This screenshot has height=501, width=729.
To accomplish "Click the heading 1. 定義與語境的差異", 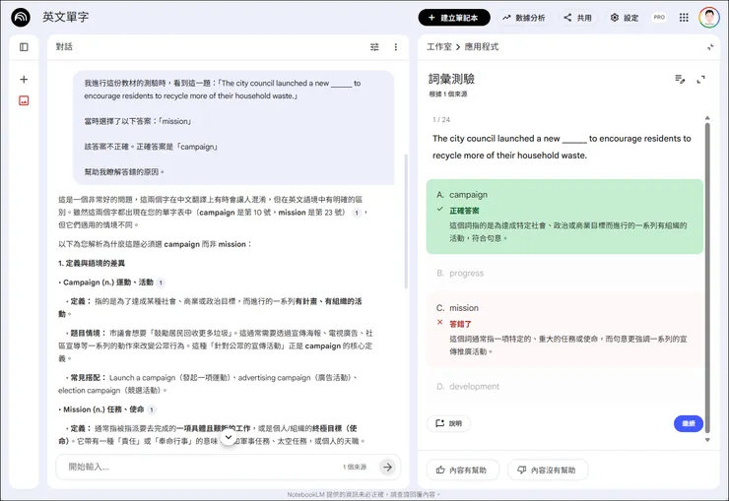I will (92, 263).
